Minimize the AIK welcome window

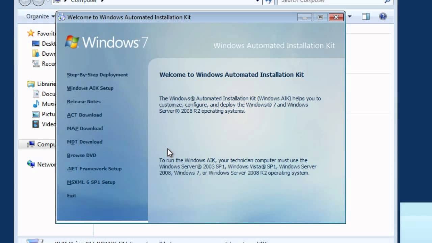click(x=304, y=17)
